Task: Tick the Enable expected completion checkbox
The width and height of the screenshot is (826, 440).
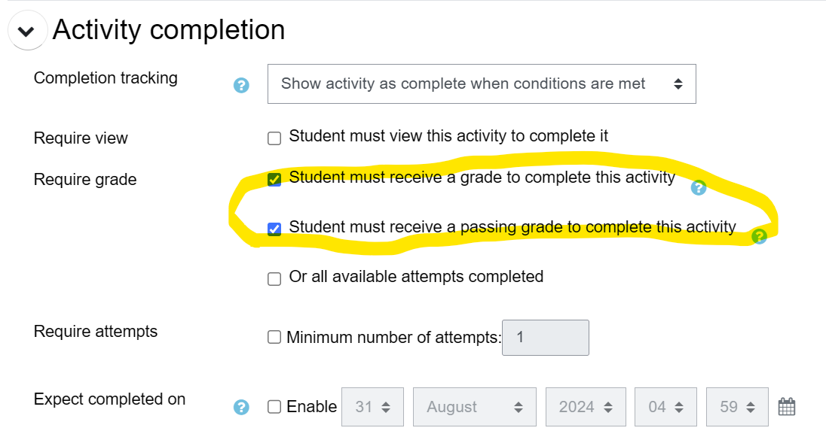Action: (274, 407)
